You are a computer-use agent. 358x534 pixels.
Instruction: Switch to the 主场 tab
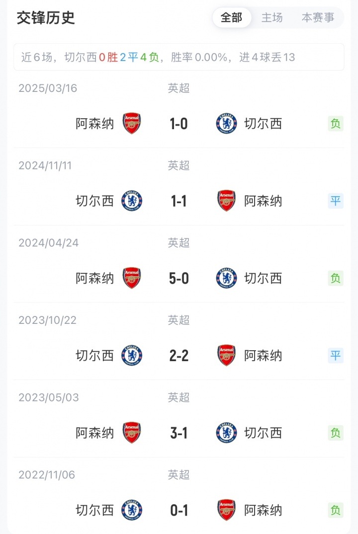coord(272,18)
